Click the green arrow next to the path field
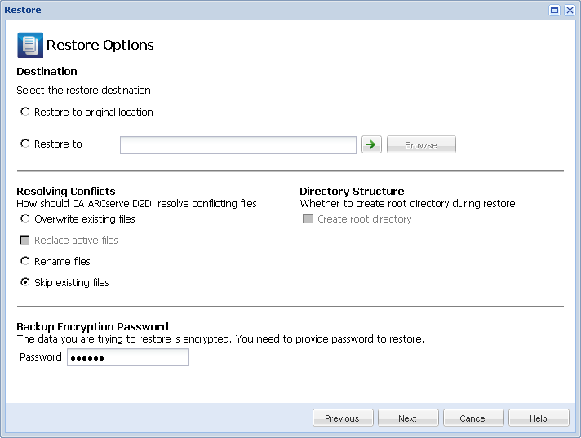Viewport: 581px width, 438px height. click(x=371, y=144)
